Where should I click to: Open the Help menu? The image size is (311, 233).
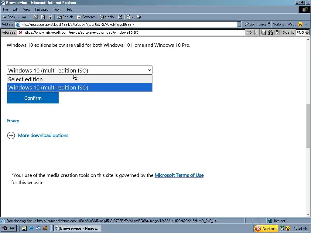pos(69,9)
